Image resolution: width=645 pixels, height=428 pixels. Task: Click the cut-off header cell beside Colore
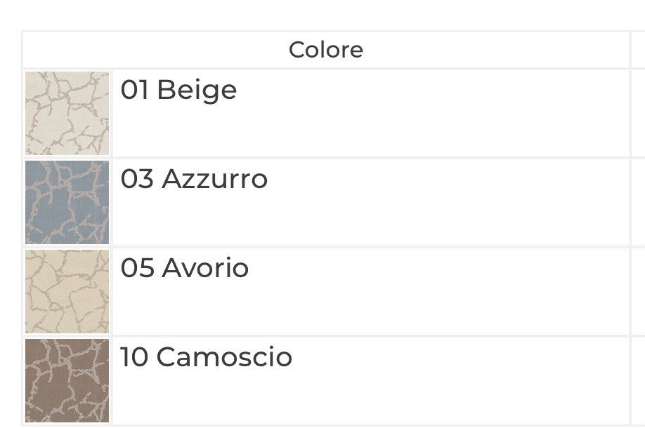(x=638, y=50)
